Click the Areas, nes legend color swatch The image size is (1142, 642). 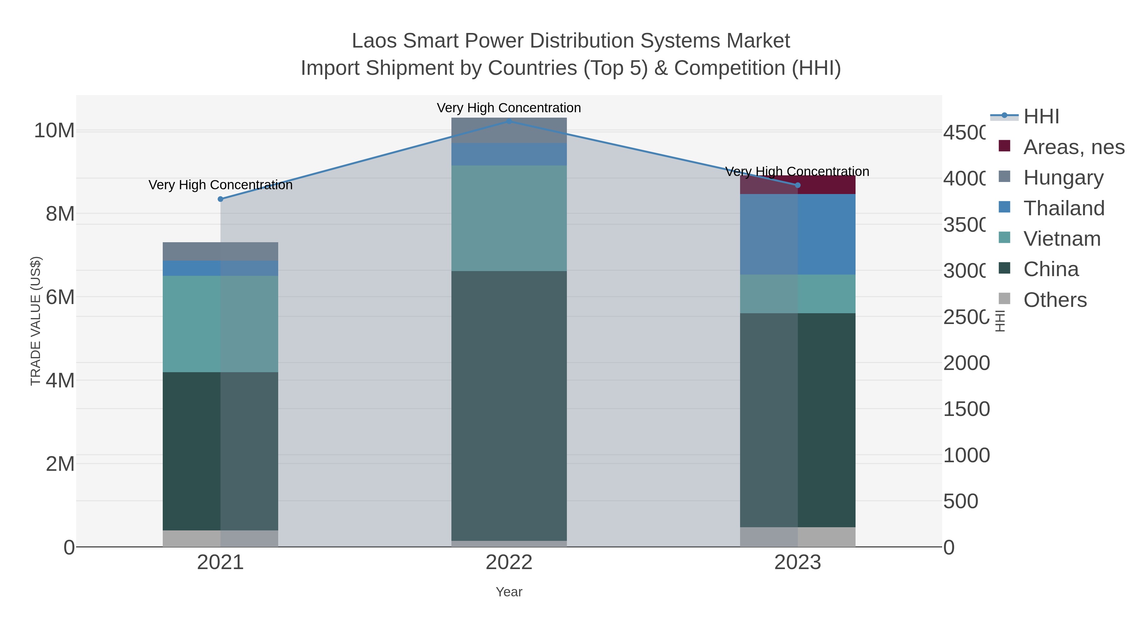(1004, 146)
